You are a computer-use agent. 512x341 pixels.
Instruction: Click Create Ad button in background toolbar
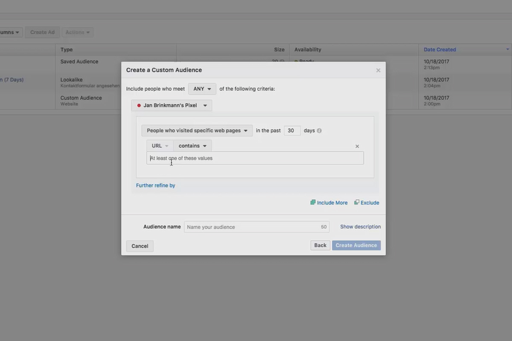click(42, 32)
